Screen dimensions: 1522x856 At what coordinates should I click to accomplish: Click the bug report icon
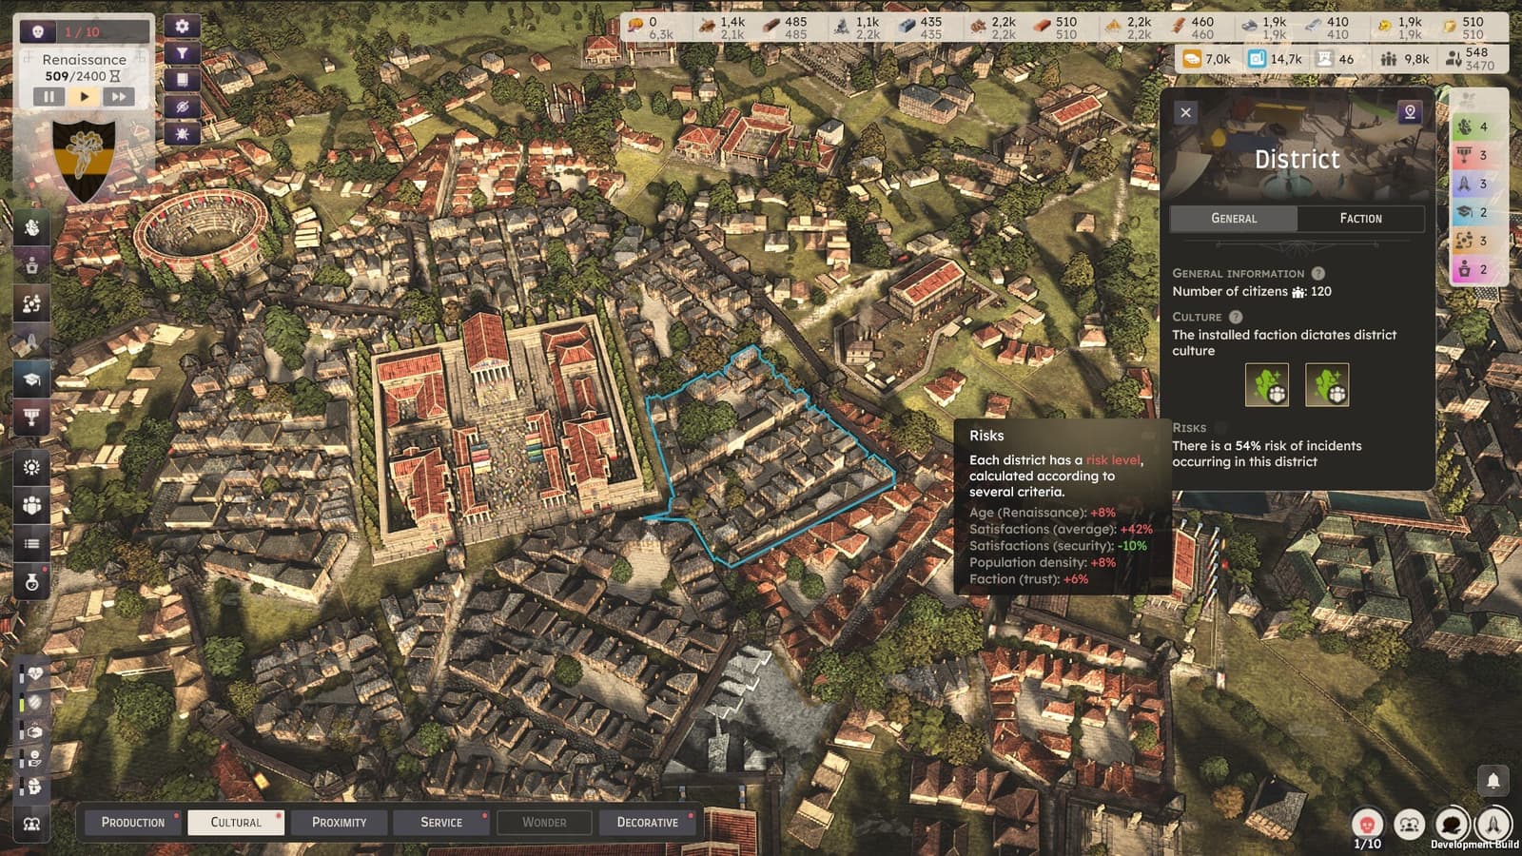click(x=182, y=133)
